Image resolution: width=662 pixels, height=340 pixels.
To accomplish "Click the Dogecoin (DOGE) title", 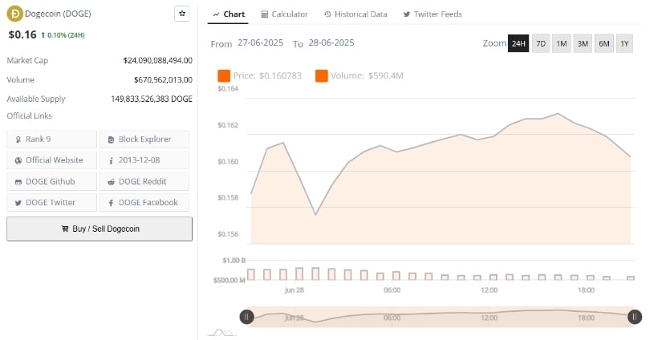I will [58, 14].
